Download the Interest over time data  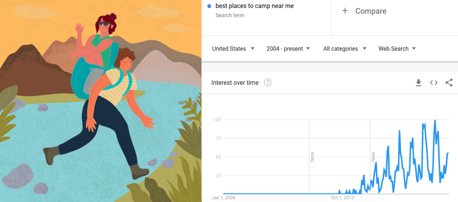(419, 82)
